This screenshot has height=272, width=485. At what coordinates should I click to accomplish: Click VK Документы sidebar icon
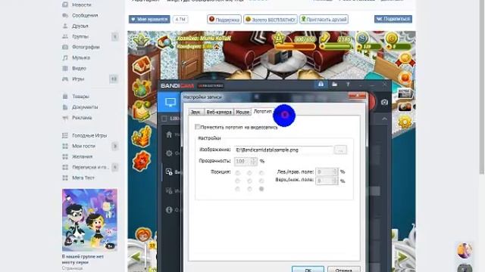(x=65, y=107)
